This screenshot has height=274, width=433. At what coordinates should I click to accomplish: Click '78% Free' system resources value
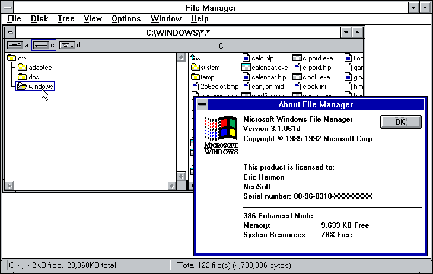pyautogui.click(x=336, y=235)
